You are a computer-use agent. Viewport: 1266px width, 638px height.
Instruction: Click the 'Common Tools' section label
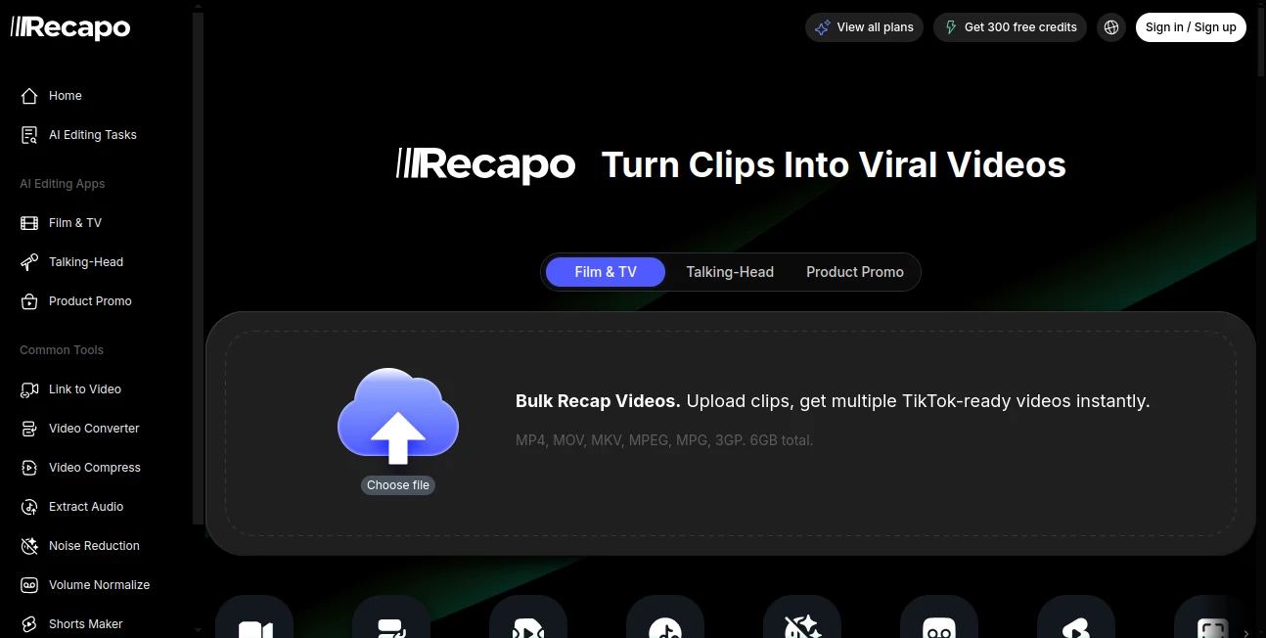click(62, 350)
